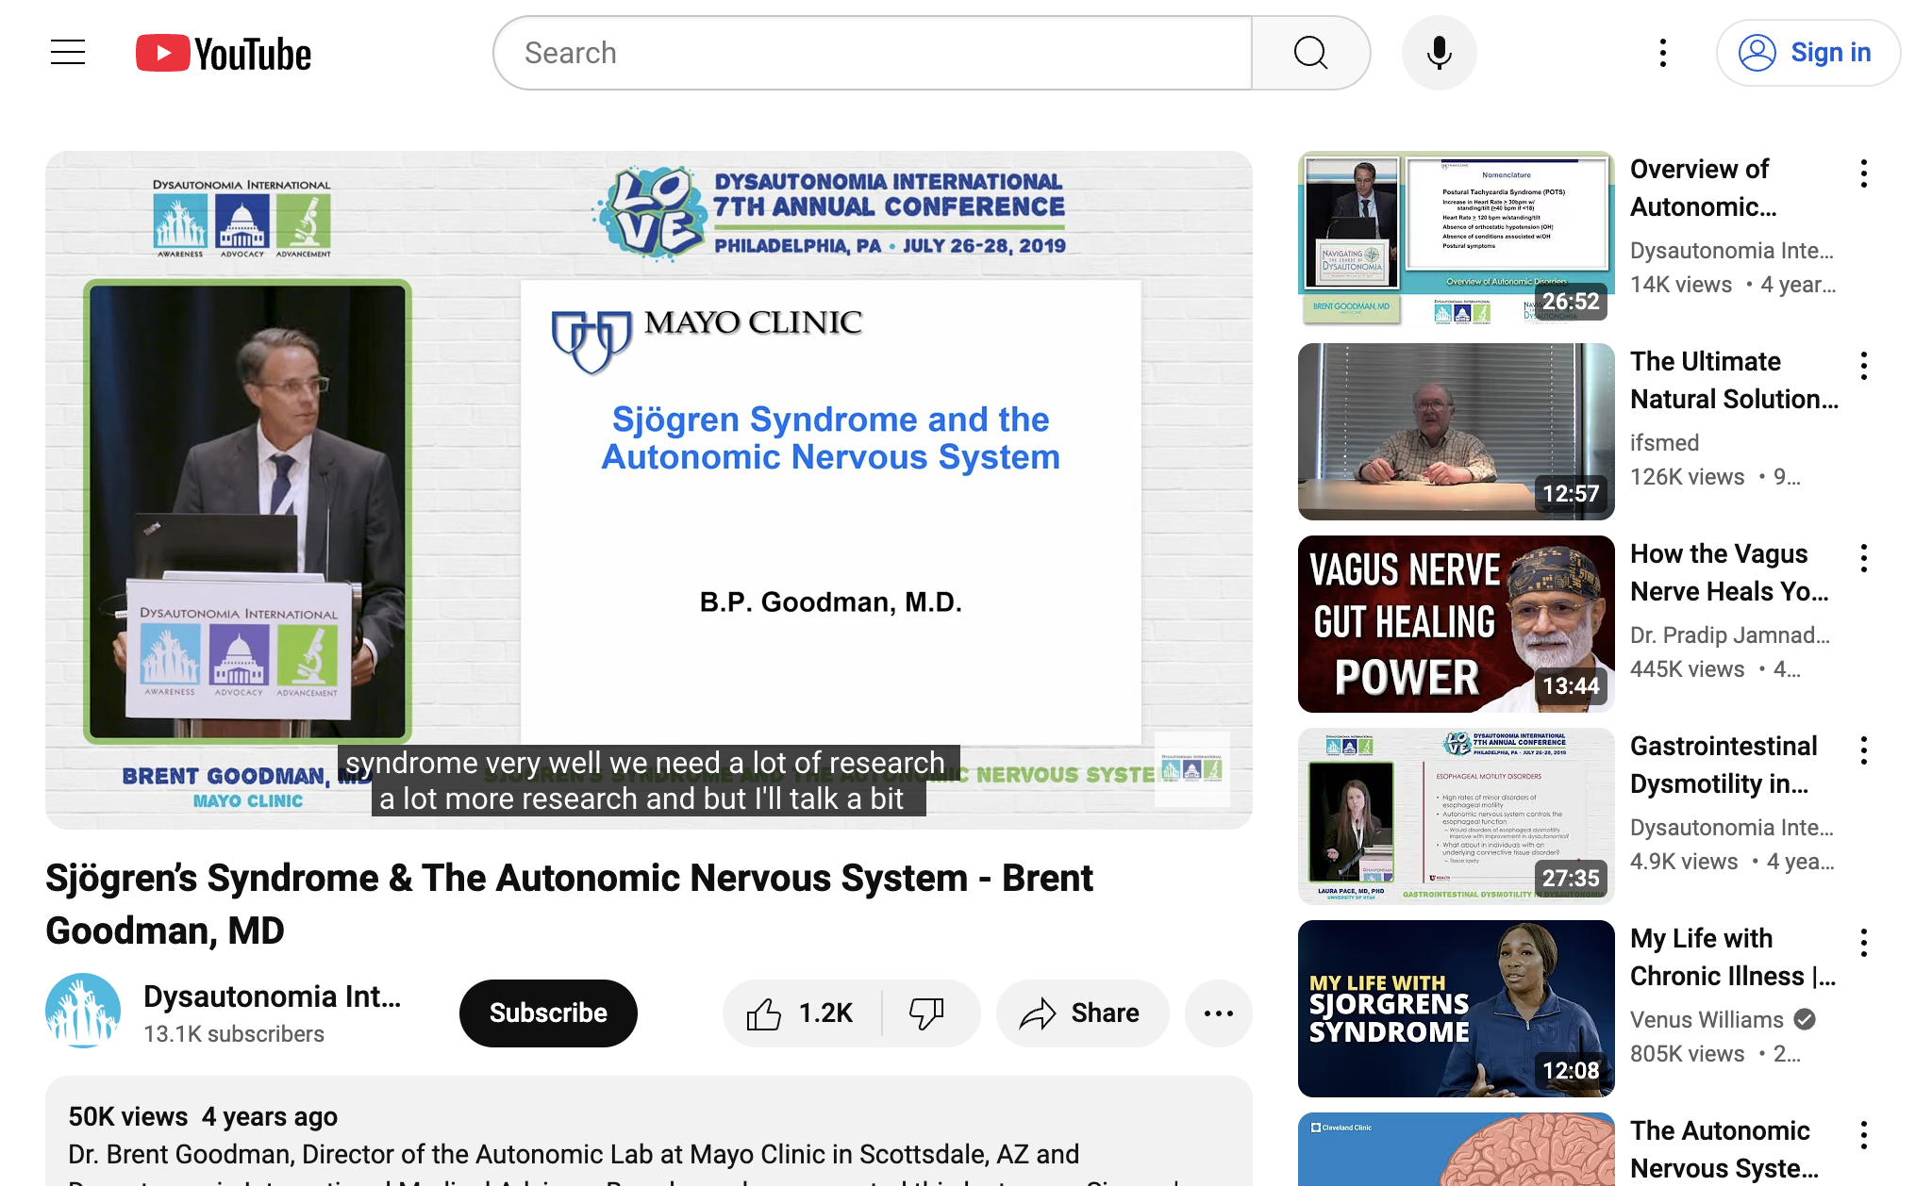This screenshot has width=1932, height=1186.
Task: Click the 50K views 4 years ago text
Action: click(x=203, y=1116)
